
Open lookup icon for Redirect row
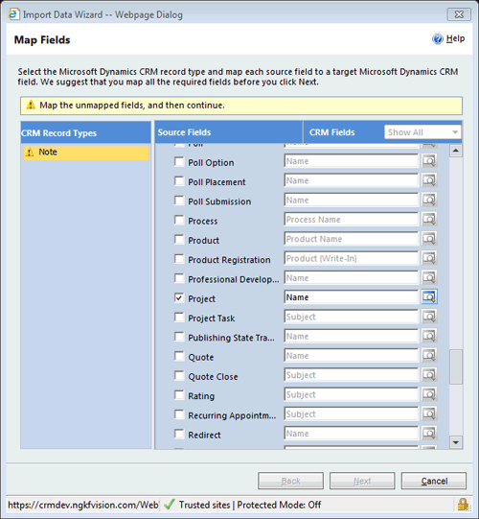point(429,434)
